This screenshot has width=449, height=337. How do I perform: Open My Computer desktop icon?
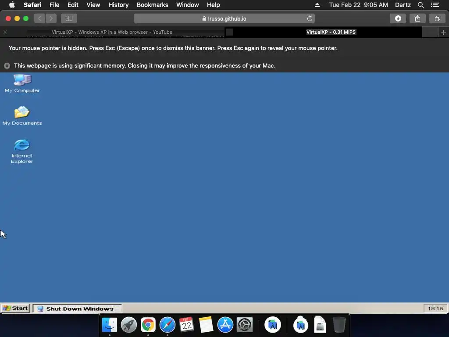22,83
